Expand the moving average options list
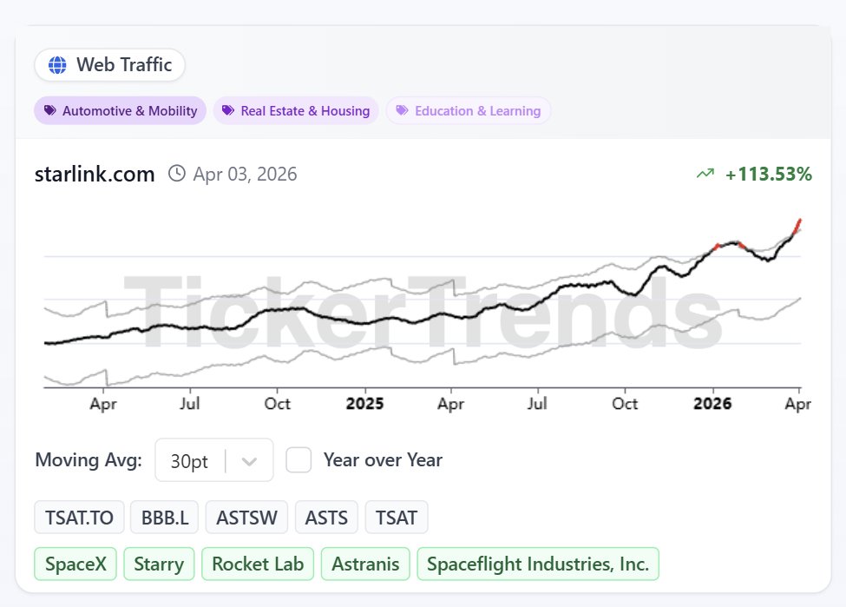The height and width of the screenshot is (607, 846). tap(213, 459)
